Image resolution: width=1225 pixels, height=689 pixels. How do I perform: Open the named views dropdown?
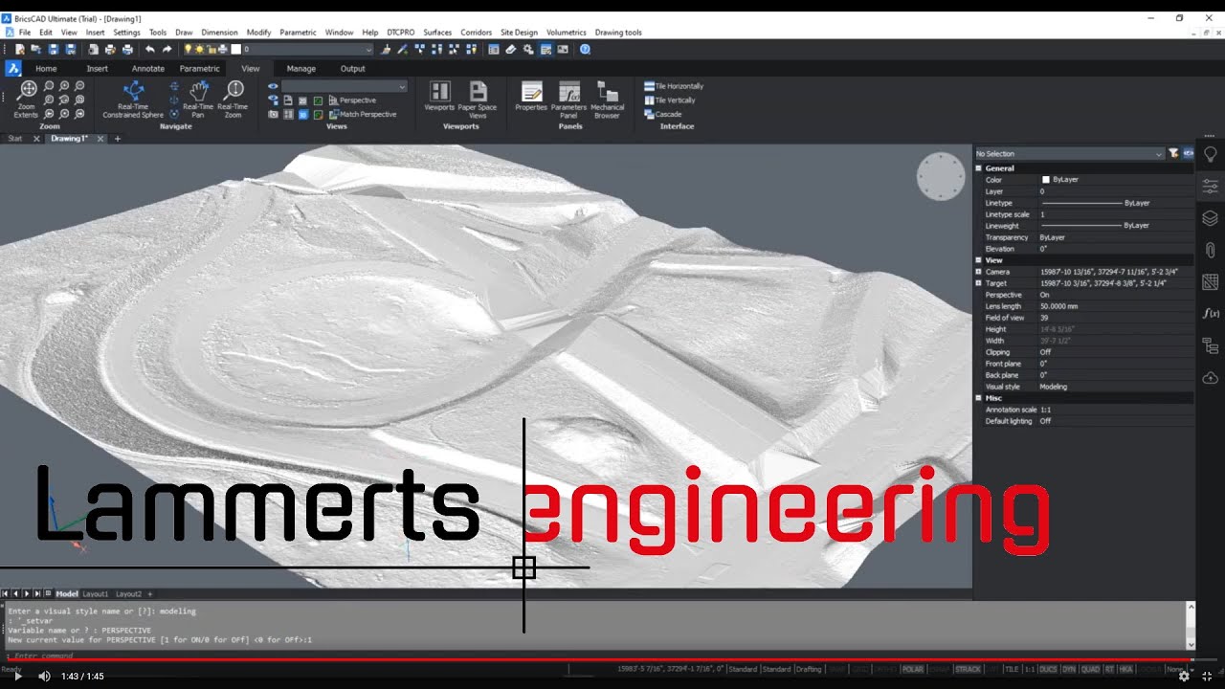(x=344, y=86)
